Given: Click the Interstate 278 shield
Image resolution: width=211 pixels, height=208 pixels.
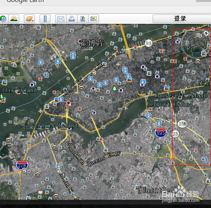Looking at the screenshot, I should click(22, 165).
